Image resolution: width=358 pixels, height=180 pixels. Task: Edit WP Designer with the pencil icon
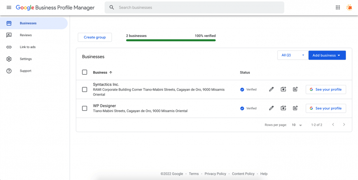[x=271, y=108]
